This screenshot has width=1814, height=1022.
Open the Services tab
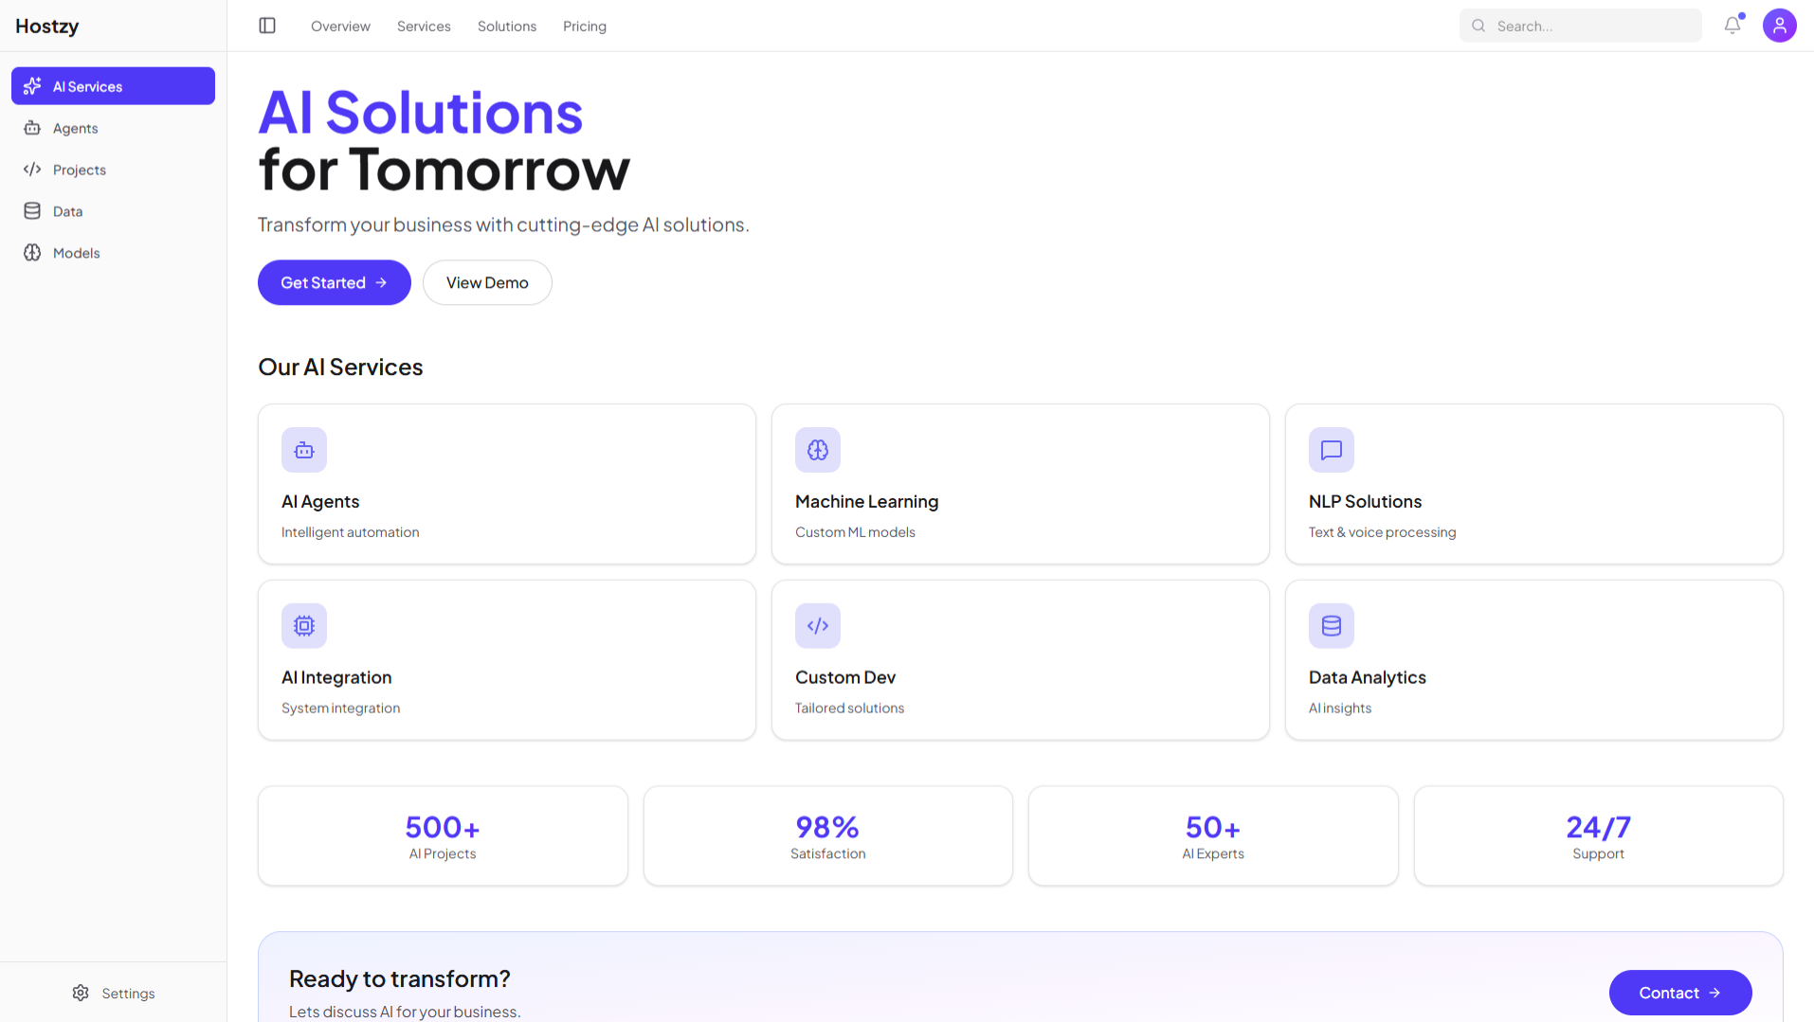424,26
